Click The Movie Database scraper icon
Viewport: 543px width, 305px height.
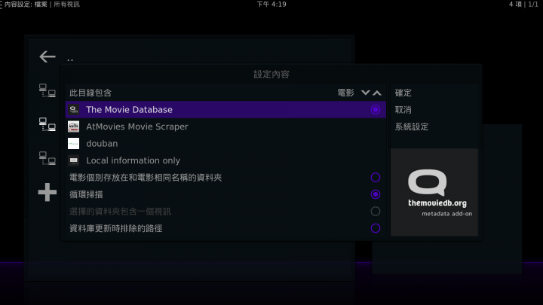[73, 110]
